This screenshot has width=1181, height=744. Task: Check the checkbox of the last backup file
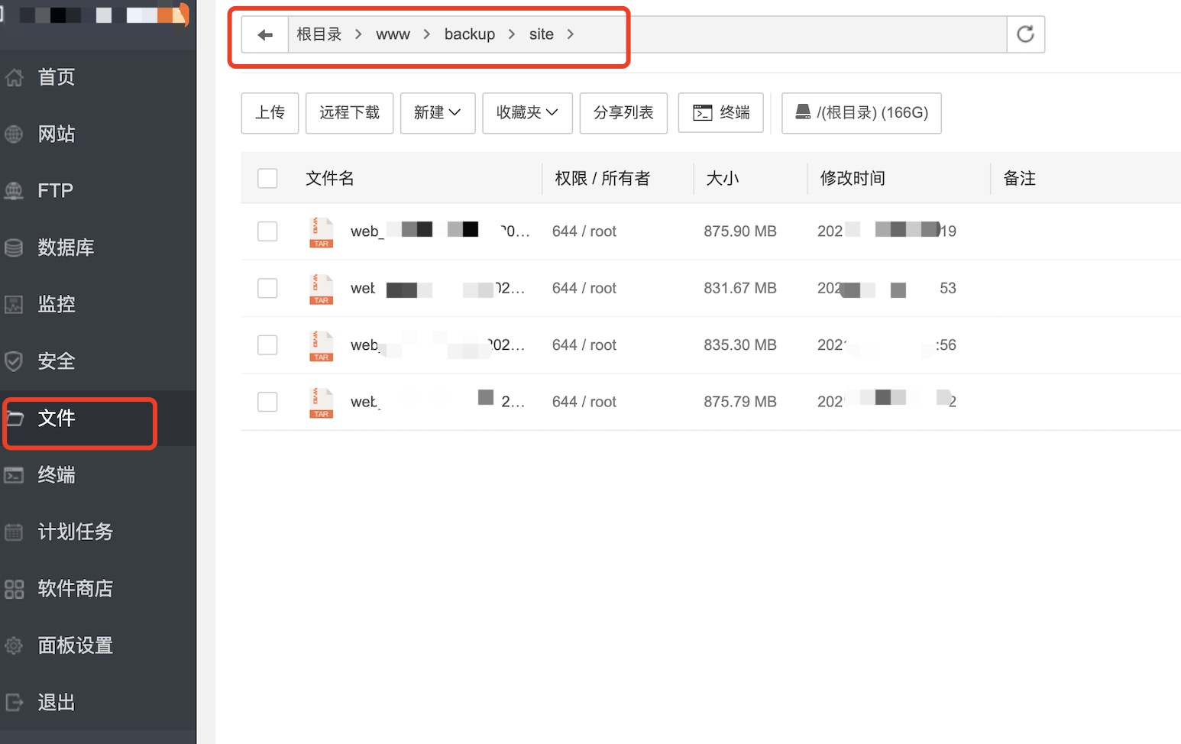click(x=267, y=401)
